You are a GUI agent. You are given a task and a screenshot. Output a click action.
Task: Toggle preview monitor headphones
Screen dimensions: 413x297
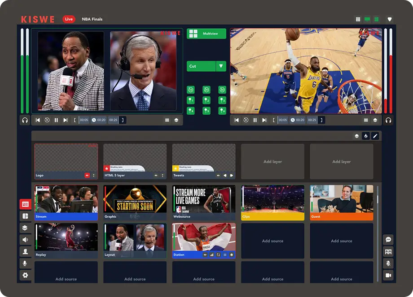tap(25, 120)
